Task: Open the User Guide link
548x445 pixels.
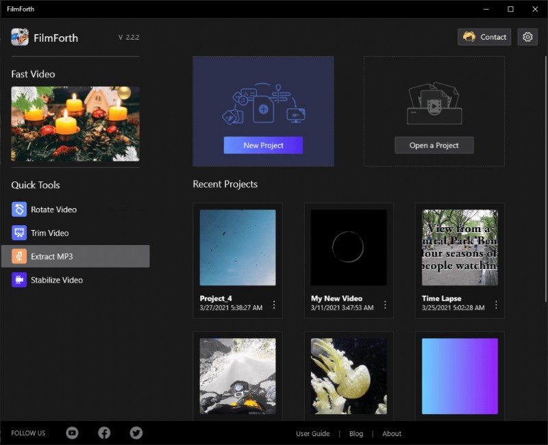Action: point(313,433)
